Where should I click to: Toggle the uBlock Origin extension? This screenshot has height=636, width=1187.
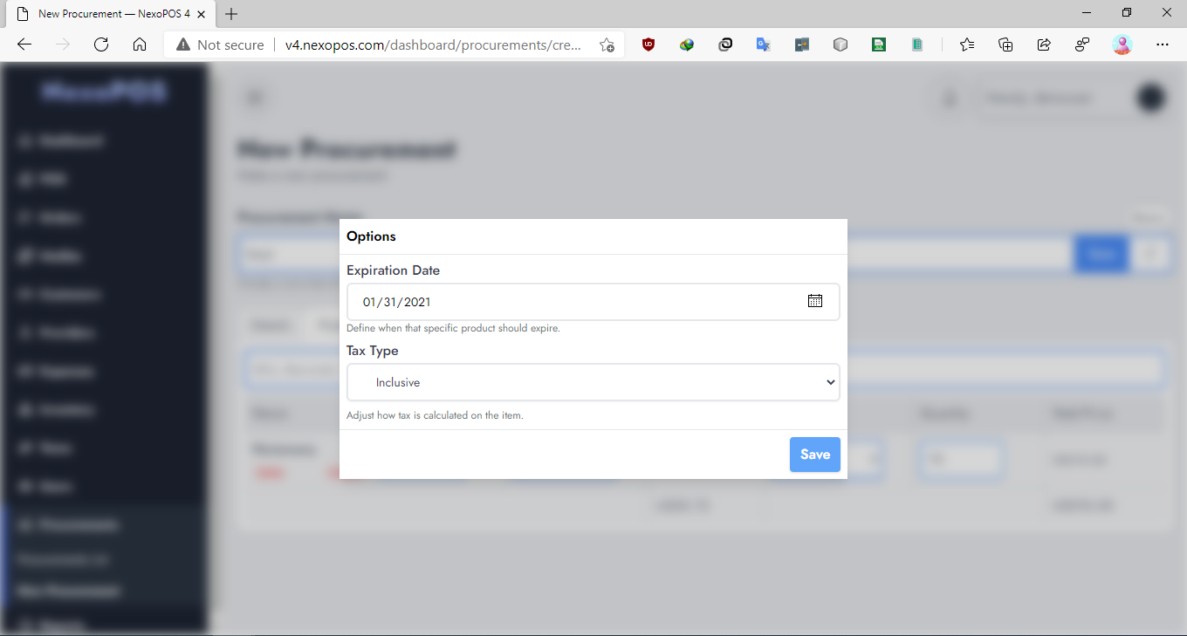648,44
